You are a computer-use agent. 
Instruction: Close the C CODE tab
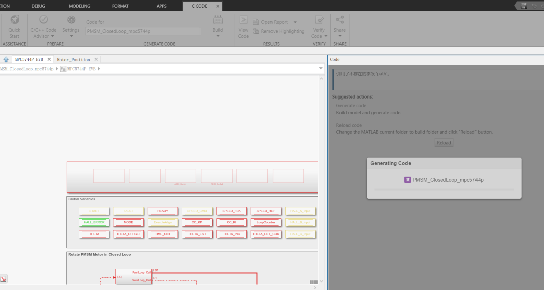pos(218,6)
